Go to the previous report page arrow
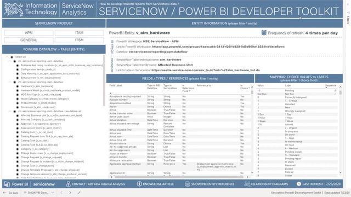 click(61, 193)
